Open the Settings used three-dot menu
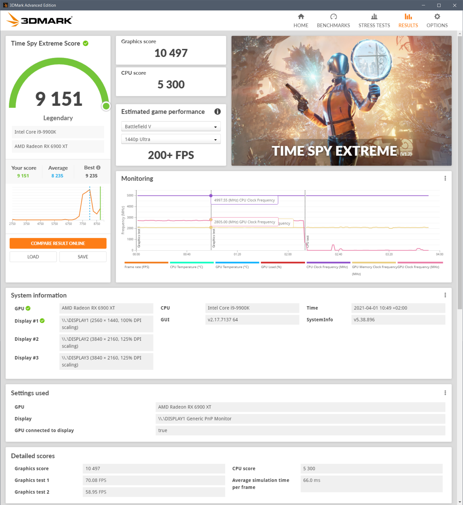Image resolution: width=463 pixels, height=505 pixels. point(445,393)
